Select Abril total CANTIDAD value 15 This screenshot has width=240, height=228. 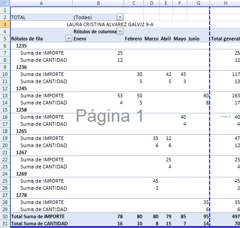coord(169,224)
